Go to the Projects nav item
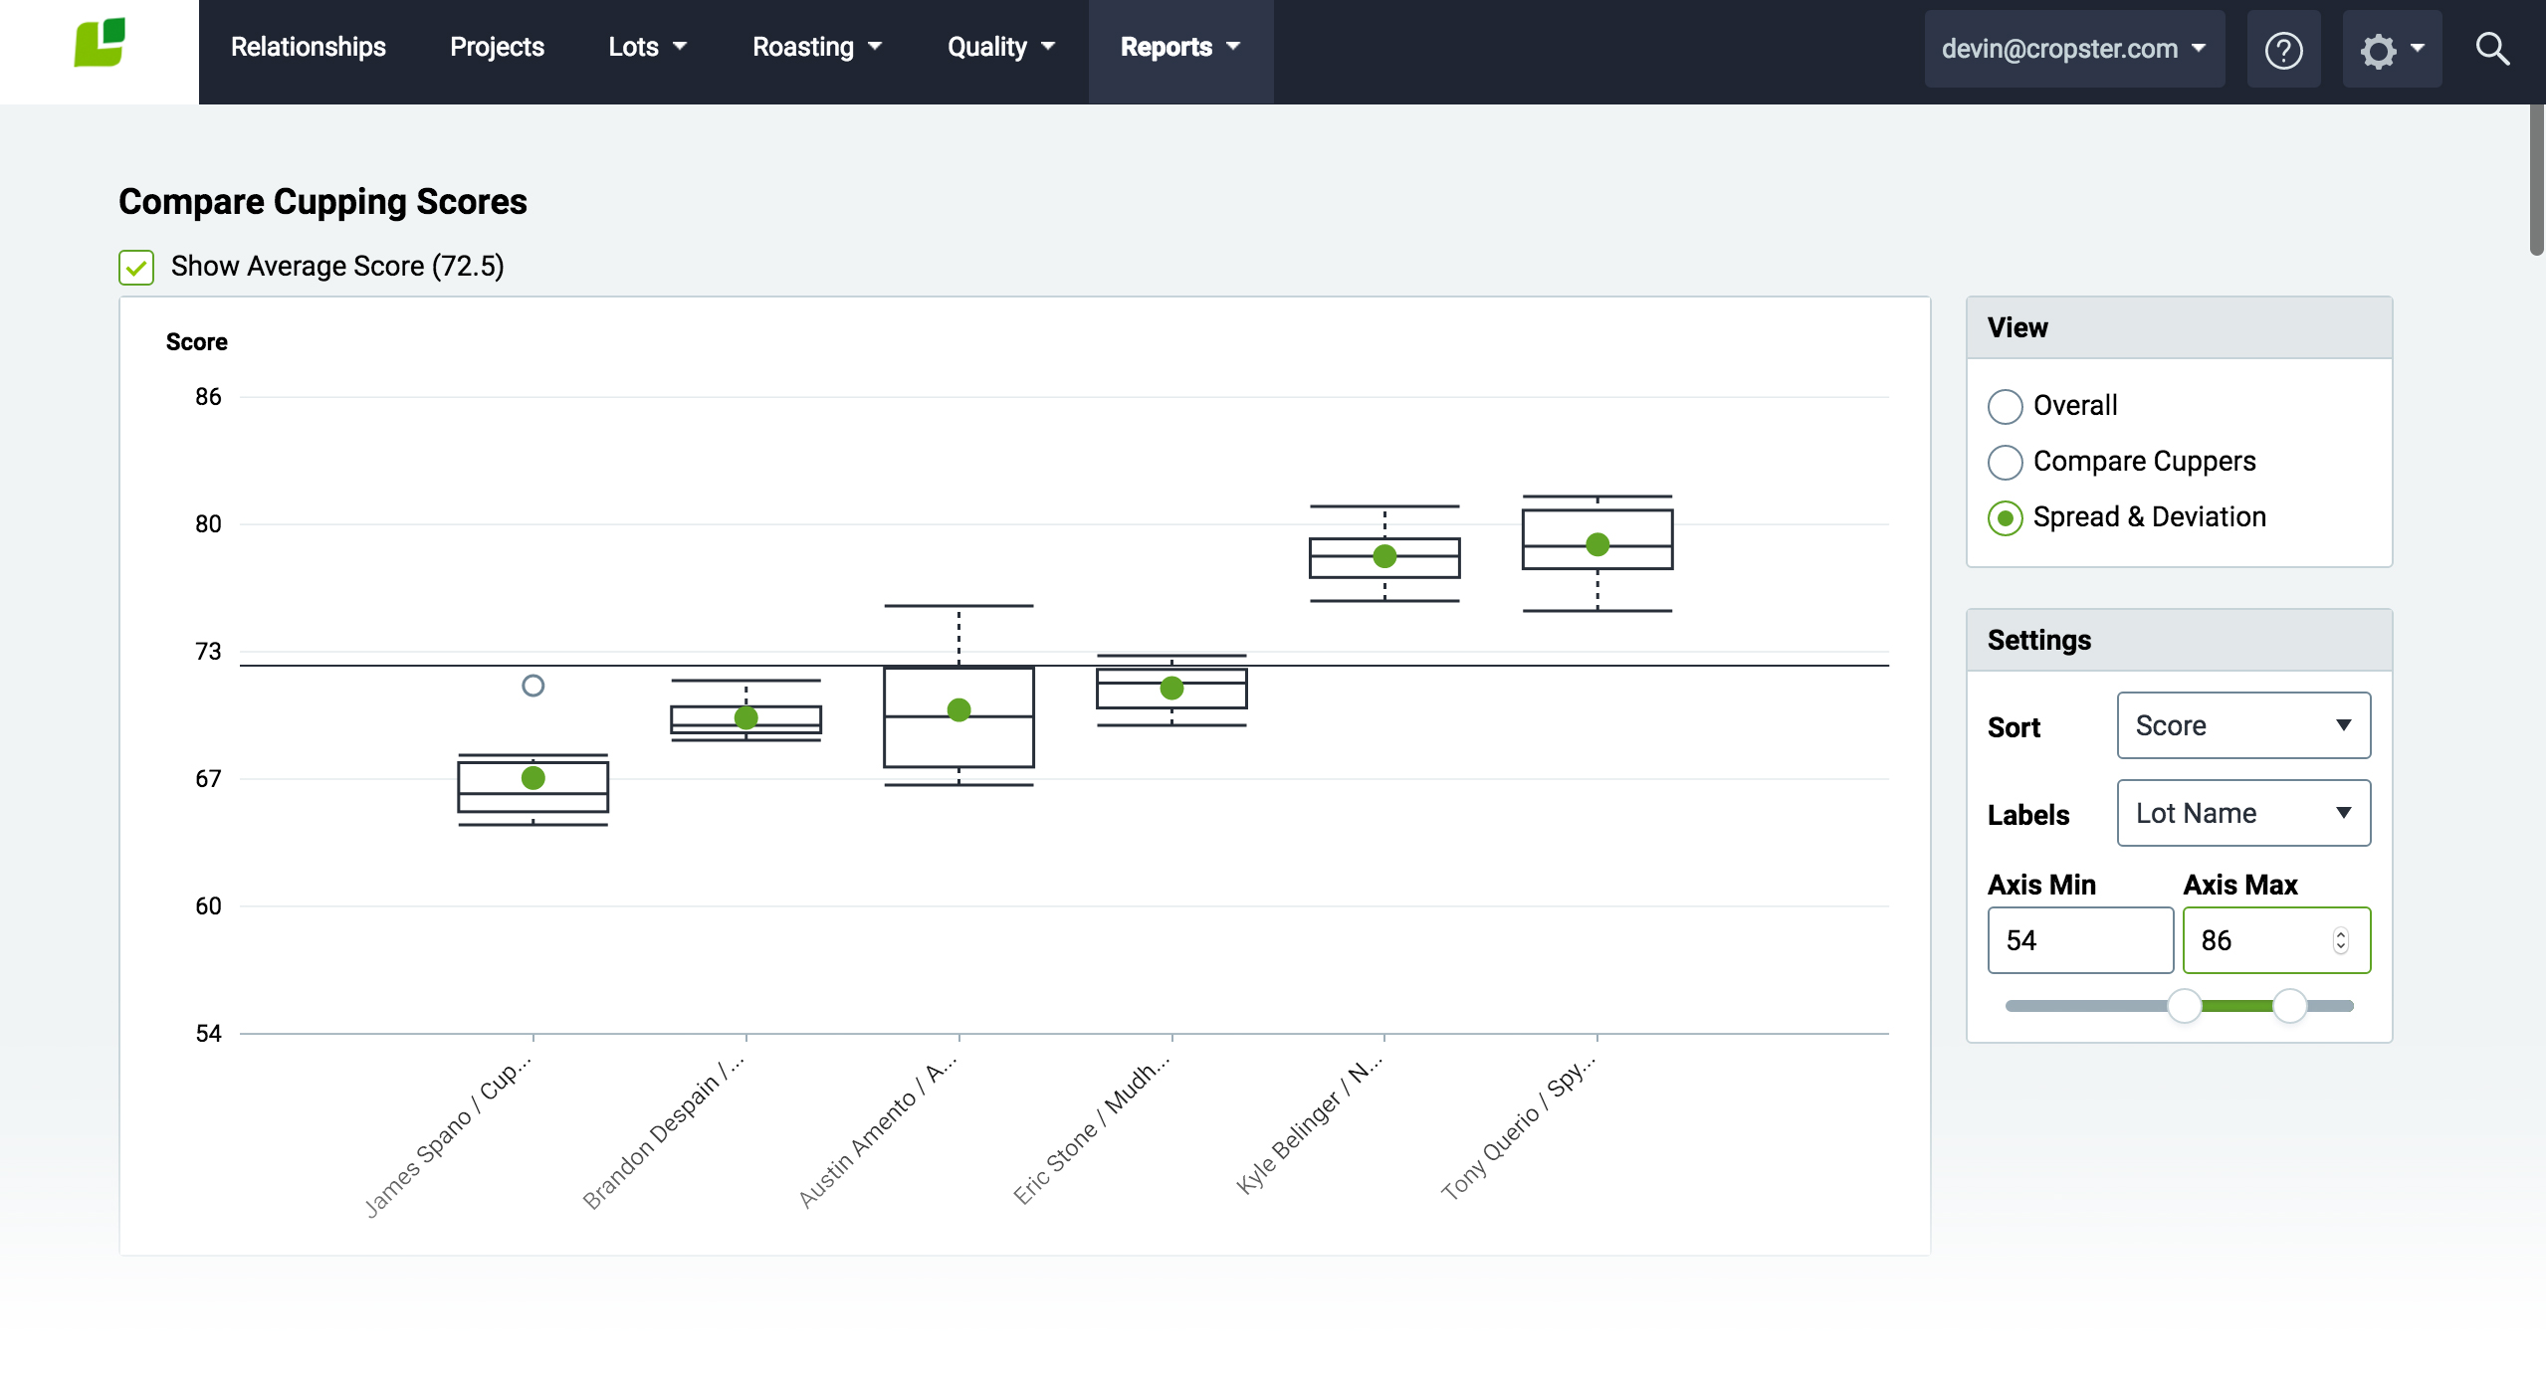2546x1394 pixels. tap(497, 47)
